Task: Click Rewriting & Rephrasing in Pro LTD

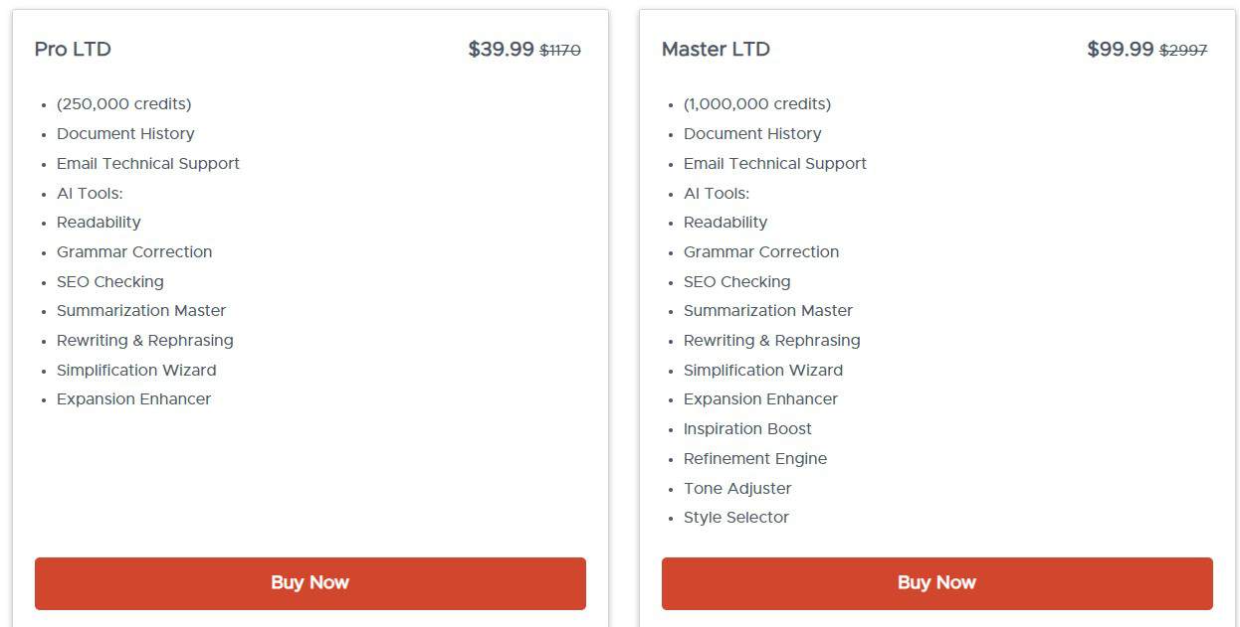Action: (x=144, y=340)
